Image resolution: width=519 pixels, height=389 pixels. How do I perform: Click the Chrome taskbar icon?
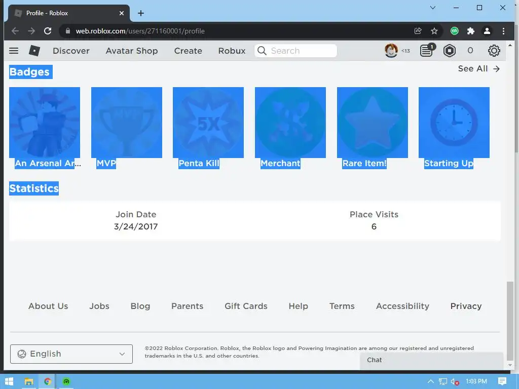(x=47, y=381)
